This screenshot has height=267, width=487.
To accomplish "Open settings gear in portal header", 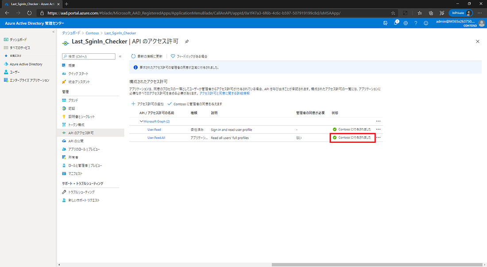I will coord(406,23).
